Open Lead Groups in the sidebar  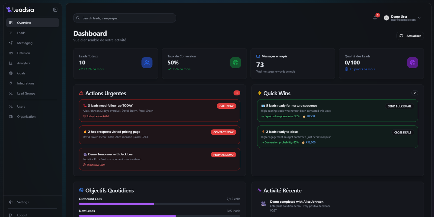[33, 93]
